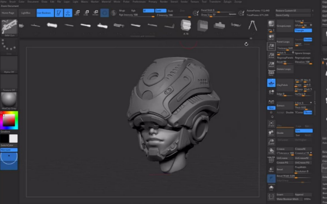Click the Move canvas icon
Viewport: 327px width, 204px height.
[x=271, y=133]
